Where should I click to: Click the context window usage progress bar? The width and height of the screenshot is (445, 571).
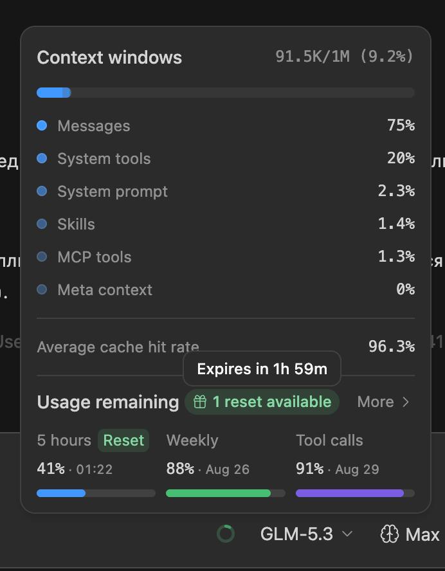tap(226, 93)
